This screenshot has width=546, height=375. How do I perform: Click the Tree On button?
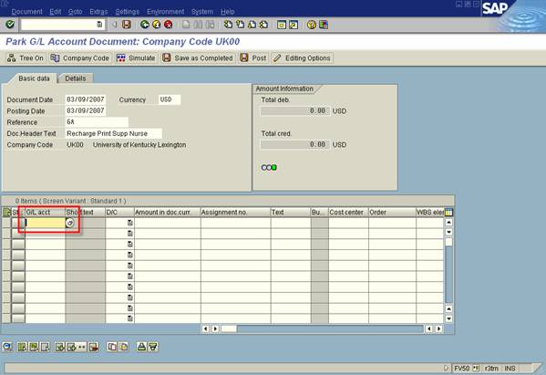pyautogui.click(x=26, y=58)
